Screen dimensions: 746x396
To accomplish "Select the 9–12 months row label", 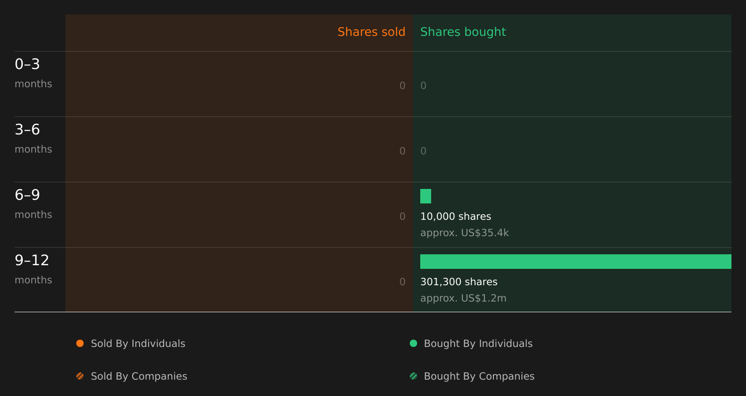I will click(33, 269).
